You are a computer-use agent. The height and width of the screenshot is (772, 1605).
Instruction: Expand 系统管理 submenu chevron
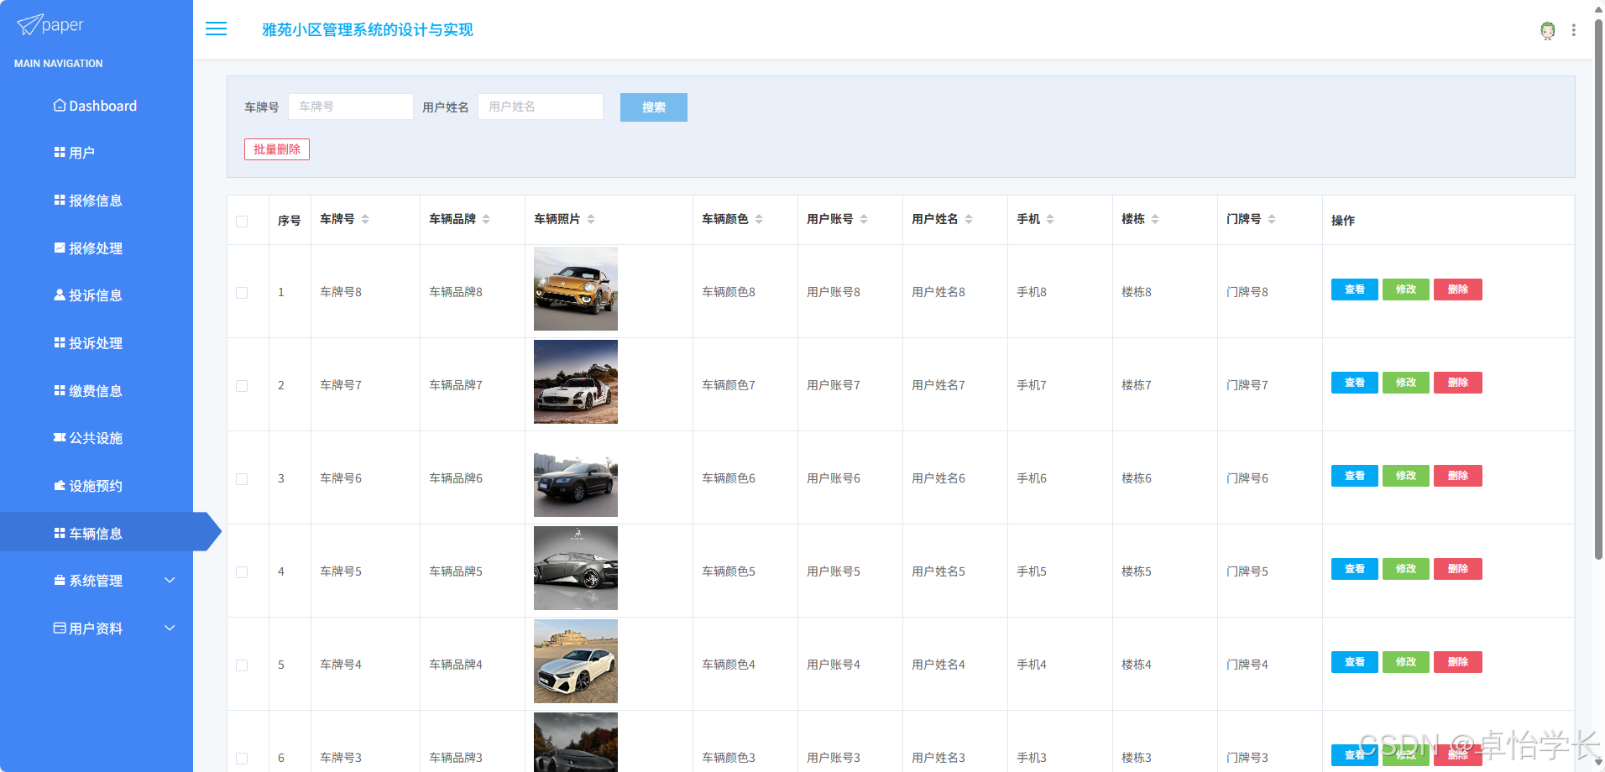tap(170, 581)
